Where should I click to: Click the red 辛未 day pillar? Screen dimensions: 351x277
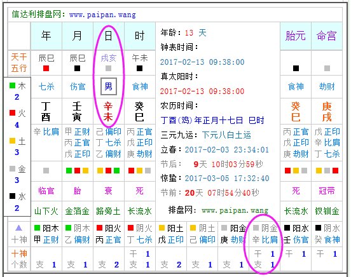click(108, 111)
